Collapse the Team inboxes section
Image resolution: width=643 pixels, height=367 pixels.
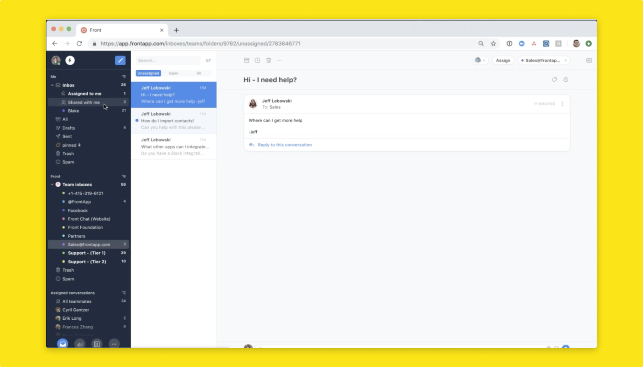pyautogui.click(x=52, y=184)
